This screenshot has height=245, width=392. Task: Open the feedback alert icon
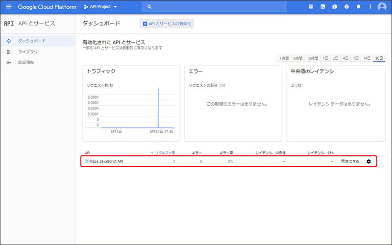[x=335, y=7]
